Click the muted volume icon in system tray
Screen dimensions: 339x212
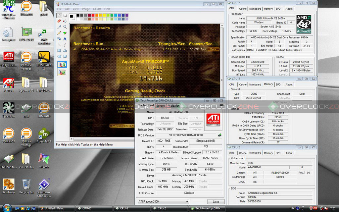[326, 208]
